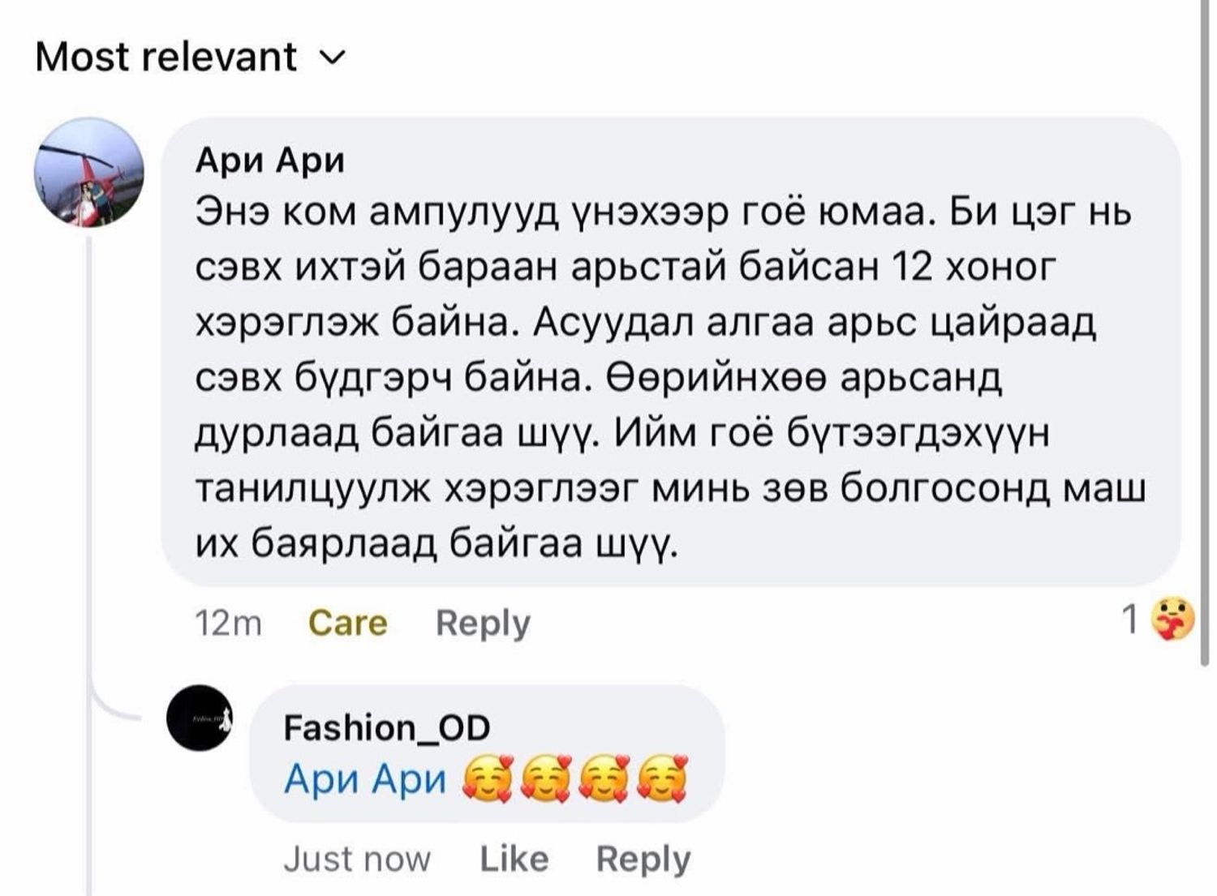Click the chevron arrow beside Most relevant
Image resolution: width=1217 pixels, height=896 pixels.
pyautogui.click(x=333, y=58)
